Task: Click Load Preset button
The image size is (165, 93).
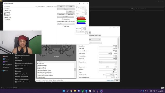Action: pyautogui.click(x=61, y=14)
